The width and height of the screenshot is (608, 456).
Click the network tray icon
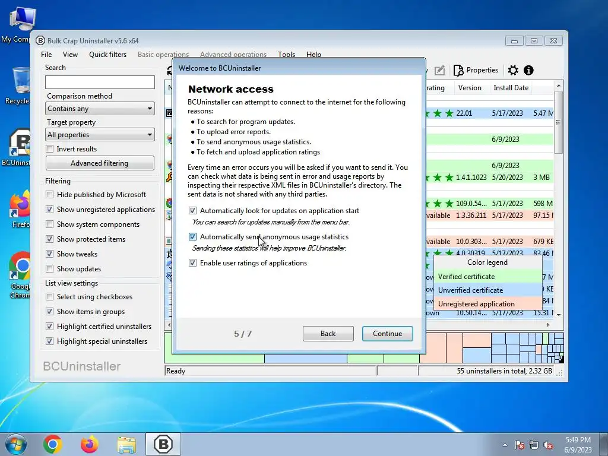tap(534, 445)
